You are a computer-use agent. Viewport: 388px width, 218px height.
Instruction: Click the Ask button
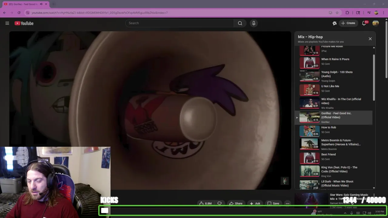pos(255,203)
